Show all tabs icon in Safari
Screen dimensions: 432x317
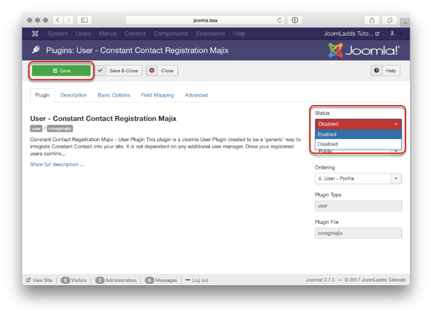coord(390,20)
